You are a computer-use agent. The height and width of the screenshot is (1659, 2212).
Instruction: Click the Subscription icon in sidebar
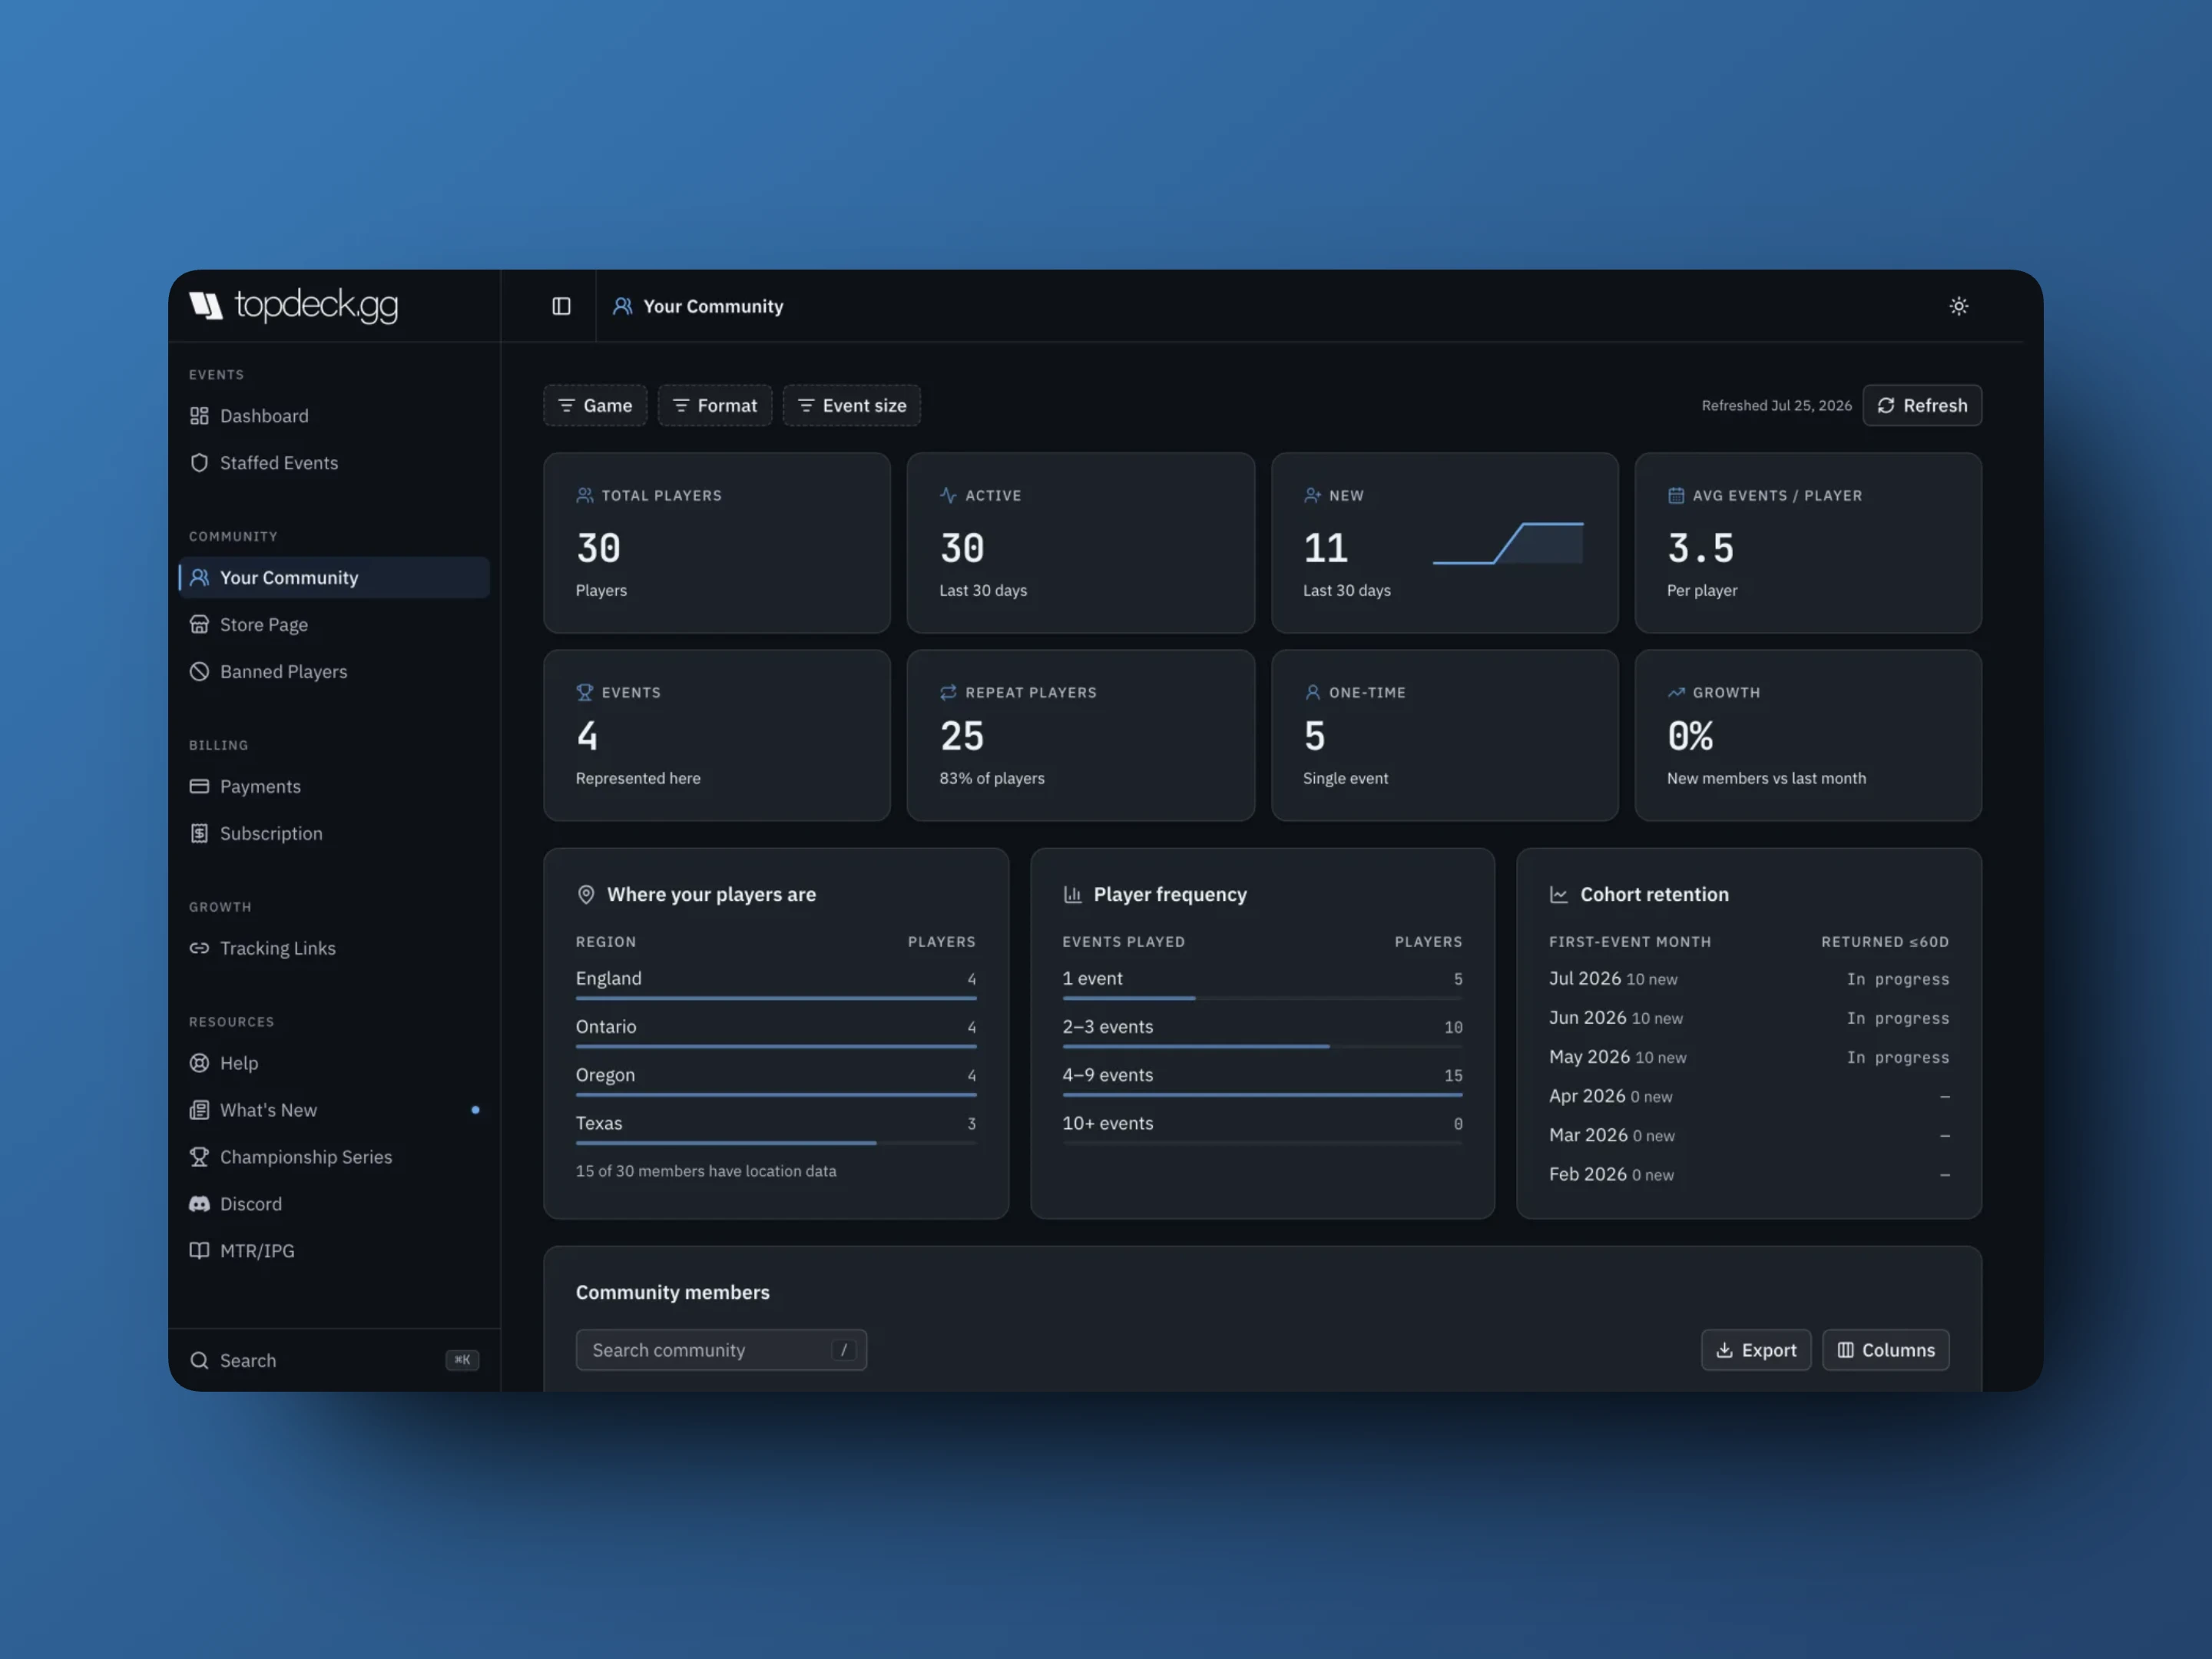199,833
